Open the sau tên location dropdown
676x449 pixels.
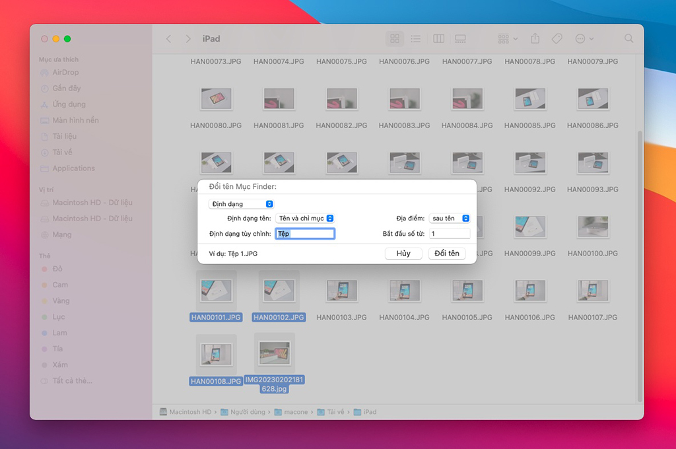tap(450, 219)
